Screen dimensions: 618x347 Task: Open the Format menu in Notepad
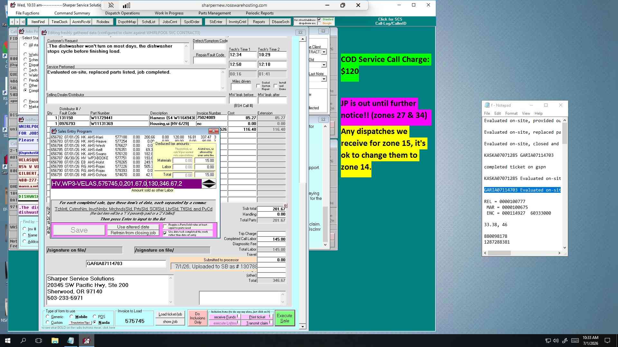(x=511, y=113)
